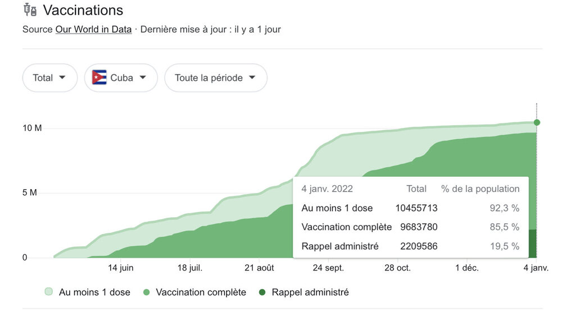
Task: Expand the Cuba country selector
Action: pos(121,77)
